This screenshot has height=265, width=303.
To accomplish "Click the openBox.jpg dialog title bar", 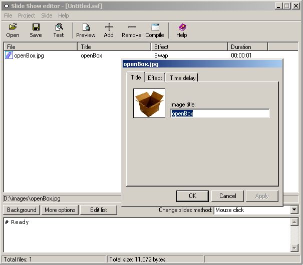I will [x=202, y=64].
